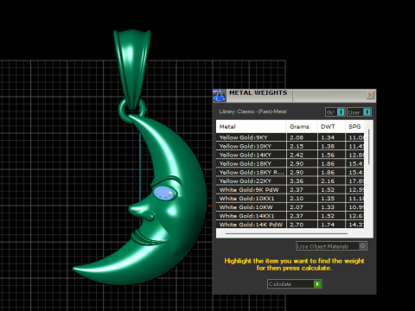Image resolution: width=415 pixels, height=311 pixels.
Task: Click the vertical scrollbar of the metal list
Action: pyautogui.click(x=368, y=147)
